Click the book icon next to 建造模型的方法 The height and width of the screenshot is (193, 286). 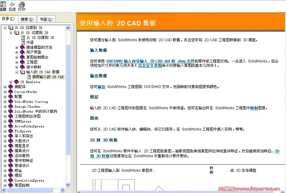(22, 47)
